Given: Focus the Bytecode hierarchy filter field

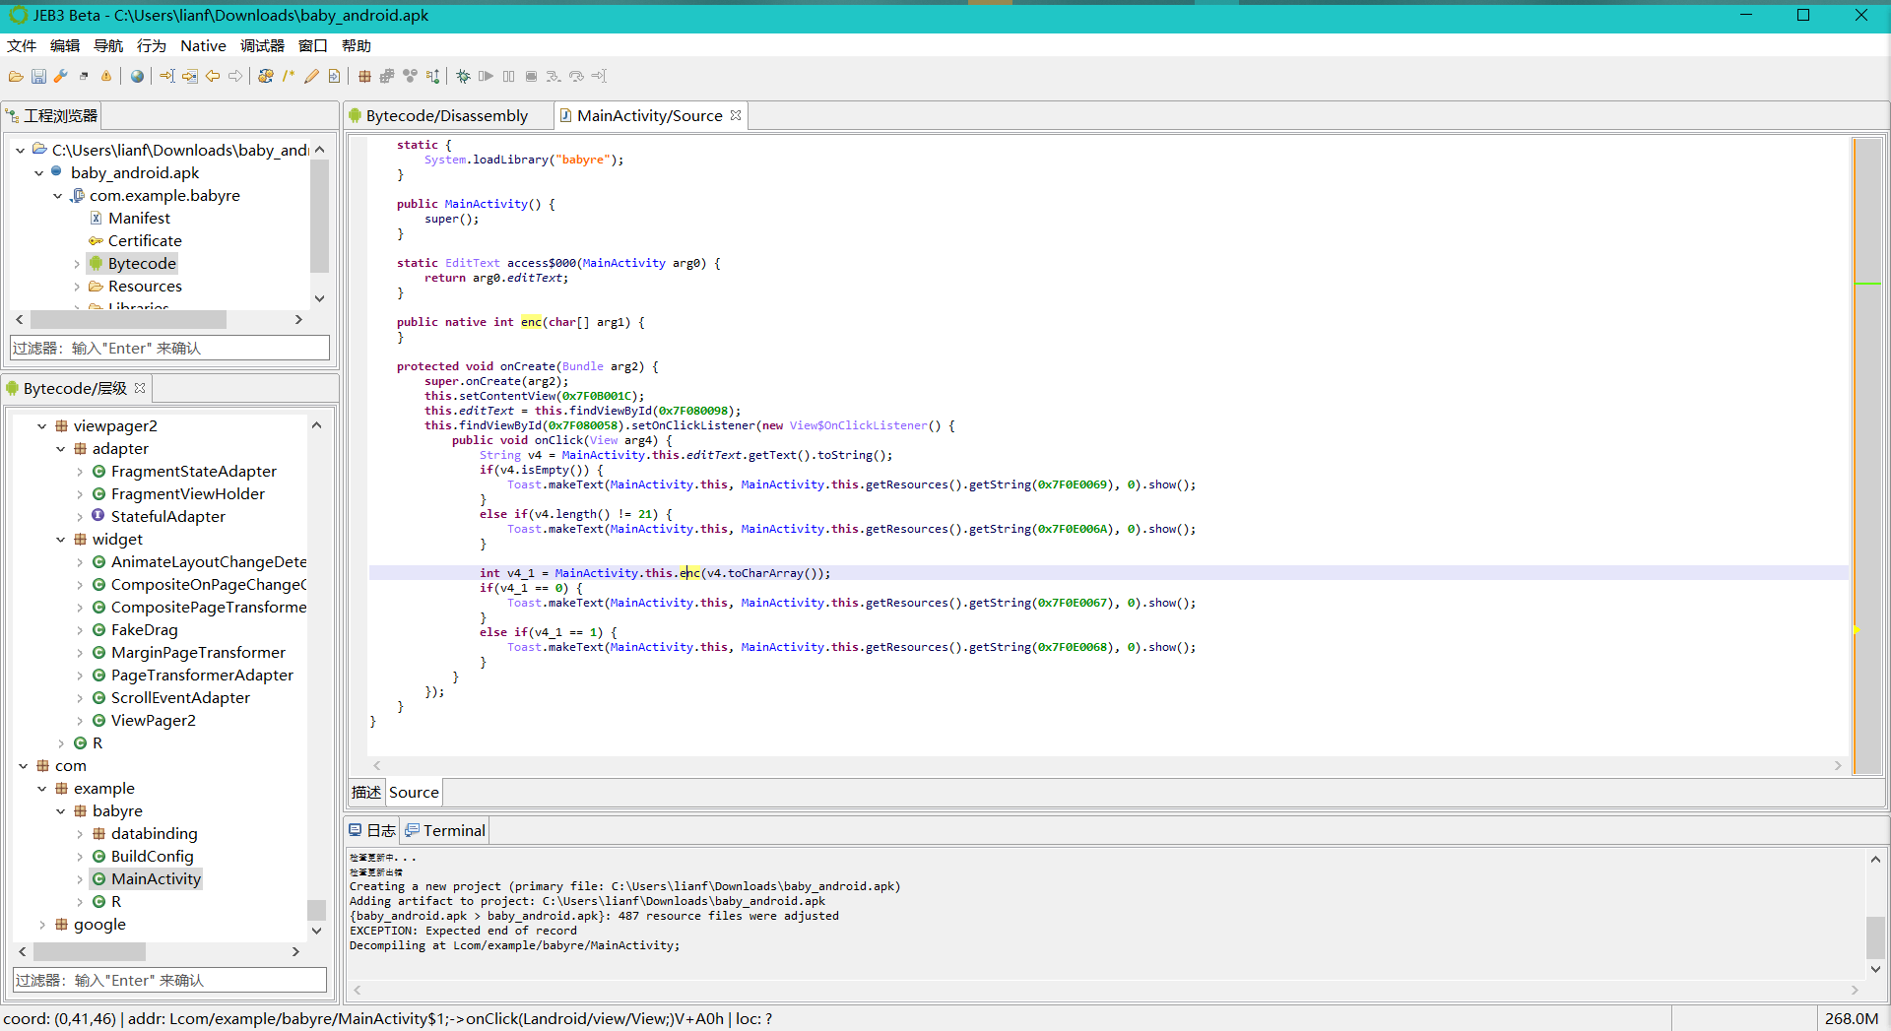Looking at the screenshot, I should point(169,981).
